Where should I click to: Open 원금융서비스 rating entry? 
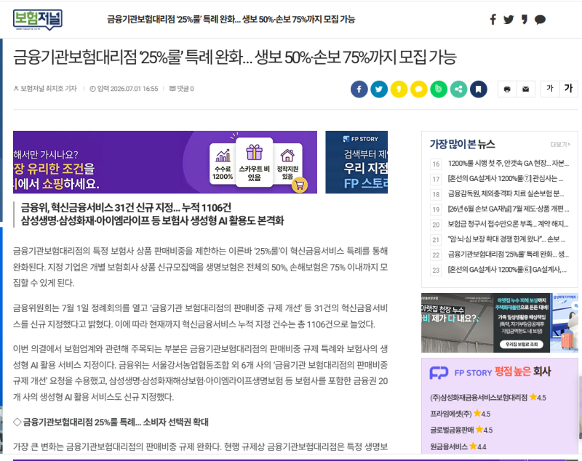tap(458, 446)
